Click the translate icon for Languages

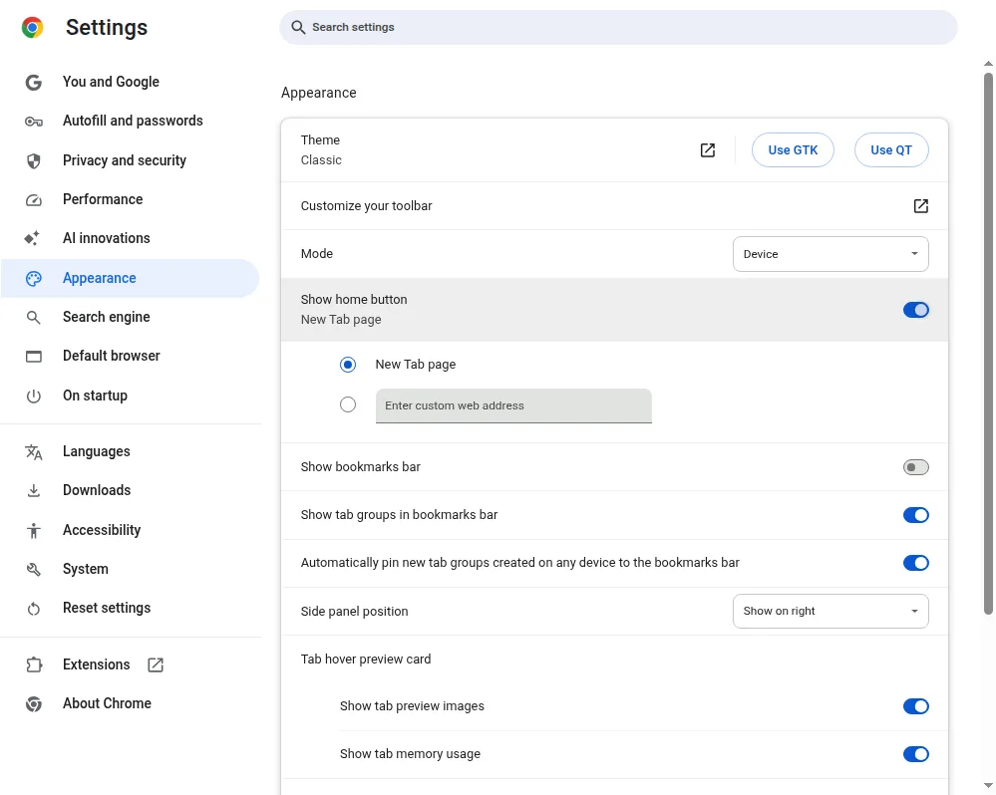34,452
